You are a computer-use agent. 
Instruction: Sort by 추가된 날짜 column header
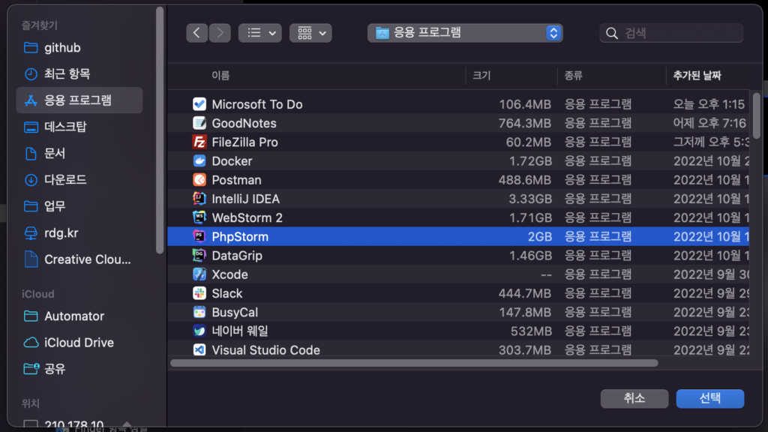point(697,76)
